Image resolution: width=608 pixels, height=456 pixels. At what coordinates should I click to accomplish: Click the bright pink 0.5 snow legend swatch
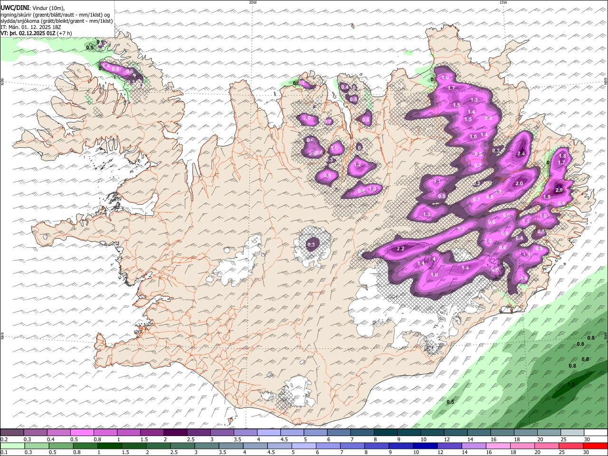point(82,433)
